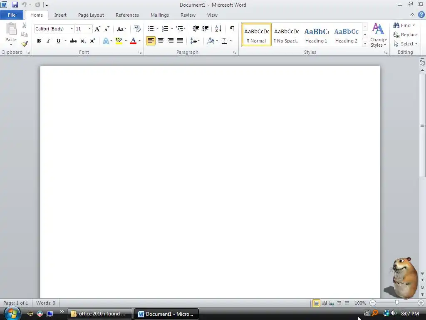This screenshot has width=426, height=320.
Task: Select the Format Painter brush
Action: coord(25,43)
